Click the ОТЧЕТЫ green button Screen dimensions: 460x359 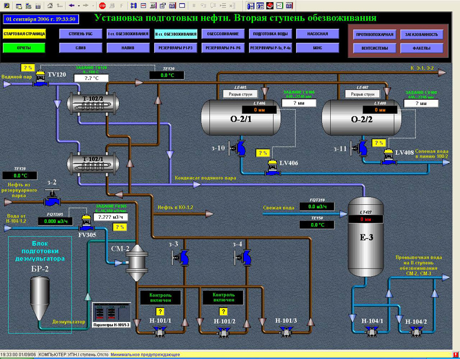(x=24, y=48)
